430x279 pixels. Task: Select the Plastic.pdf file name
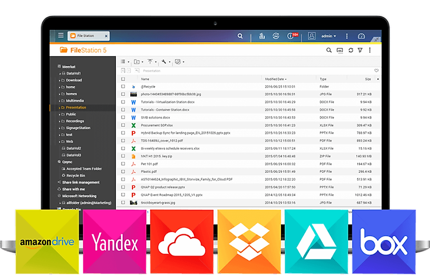point(148,172)
